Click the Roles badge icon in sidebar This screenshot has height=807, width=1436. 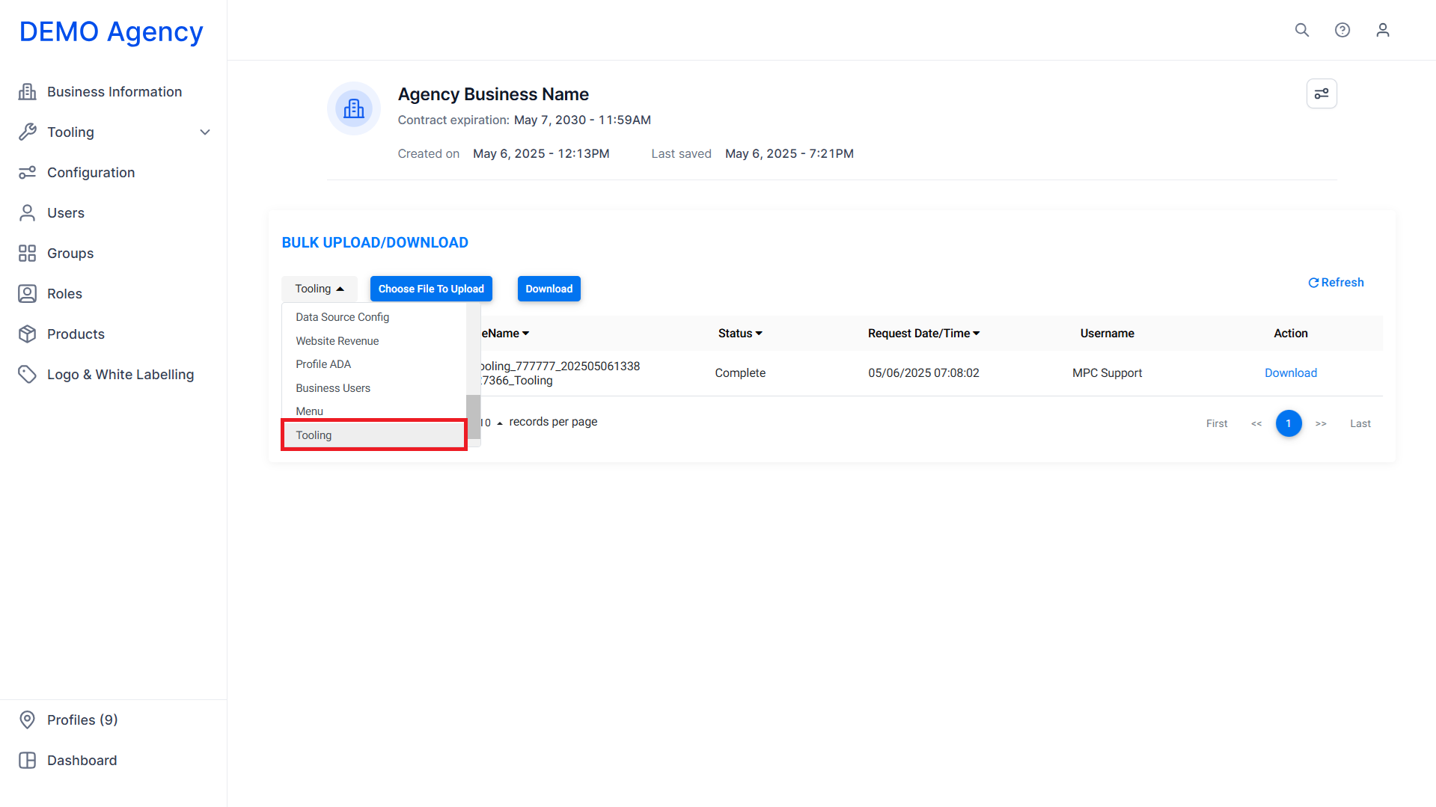click(x=28, y=293)
